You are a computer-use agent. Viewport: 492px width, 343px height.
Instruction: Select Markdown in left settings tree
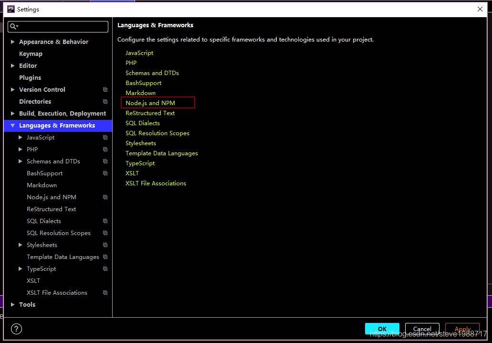[x=42, y=185]
